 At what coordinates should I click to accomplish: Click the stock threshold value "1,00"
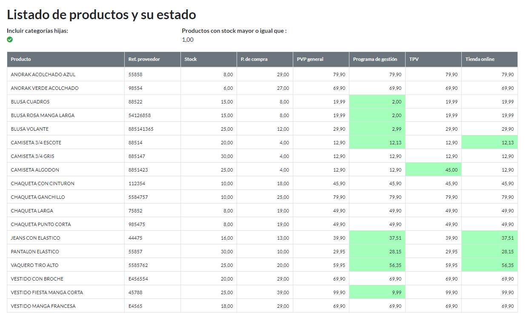point(186,40)
